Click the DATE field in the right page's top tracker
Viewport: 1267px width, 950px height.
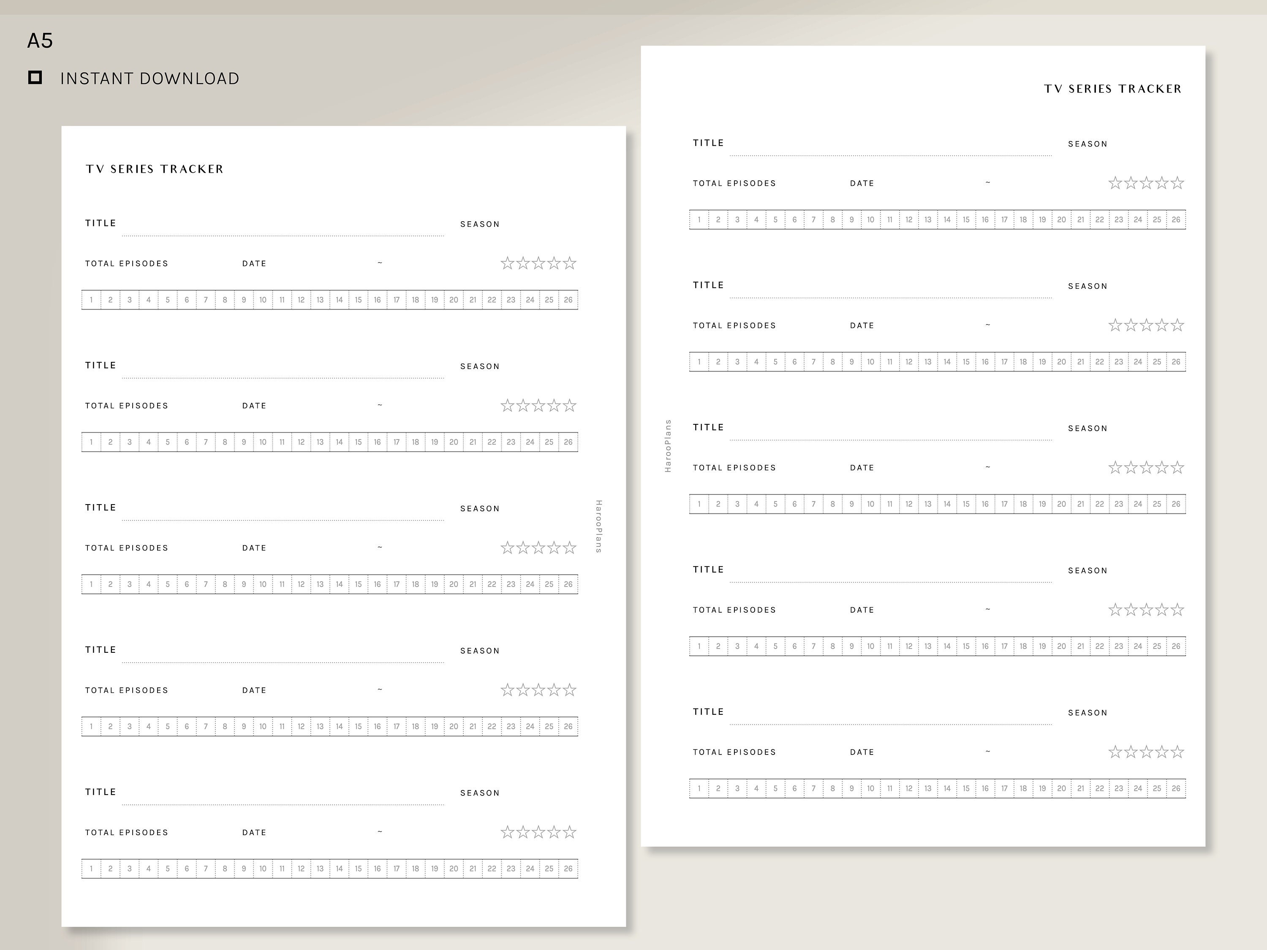[x=862, y=183]
